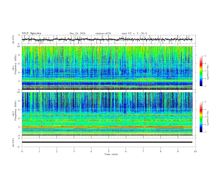This screenshot has height=170, width=220.
Task: Click the '5' voltage tick of ch.3 waveform
Action: click(19, 138)
